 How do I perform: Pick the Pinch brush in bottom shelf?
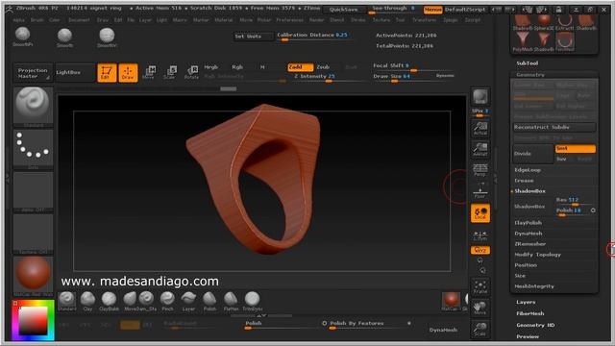click(167, 301)
